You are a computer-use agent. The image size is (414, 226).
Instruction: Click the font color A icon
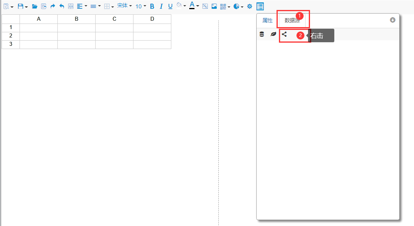pyautogui.click(x=192, y=5)
